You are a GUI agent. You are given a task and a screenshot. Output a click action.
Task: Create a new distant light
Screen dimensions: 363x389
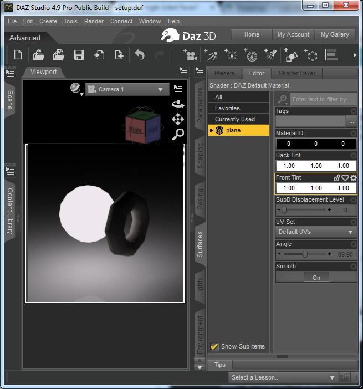[211, 55]
